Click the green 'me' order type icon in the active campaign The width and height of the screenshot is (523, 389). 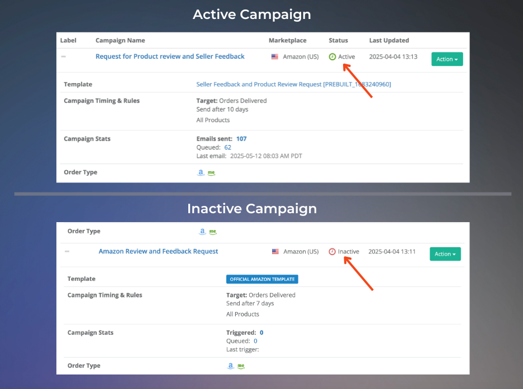click(x=211, y=172)
